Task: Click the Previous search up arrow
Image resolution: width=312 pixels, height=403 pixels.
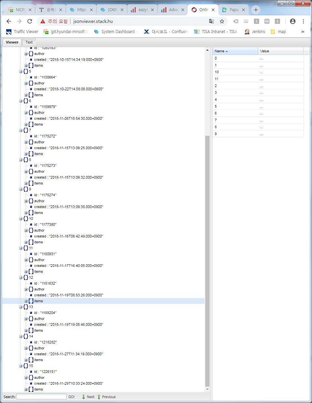Action: click(x=99, y=397)
